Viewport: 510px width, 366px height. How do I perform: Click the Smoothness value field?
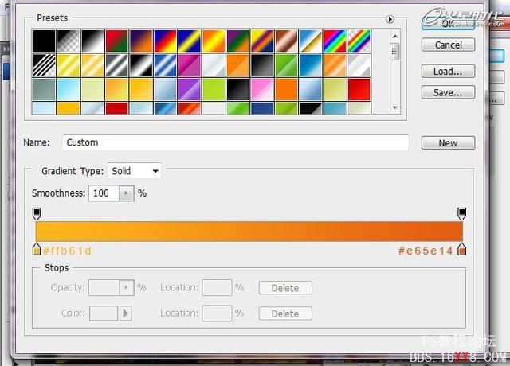coord(104,193)
